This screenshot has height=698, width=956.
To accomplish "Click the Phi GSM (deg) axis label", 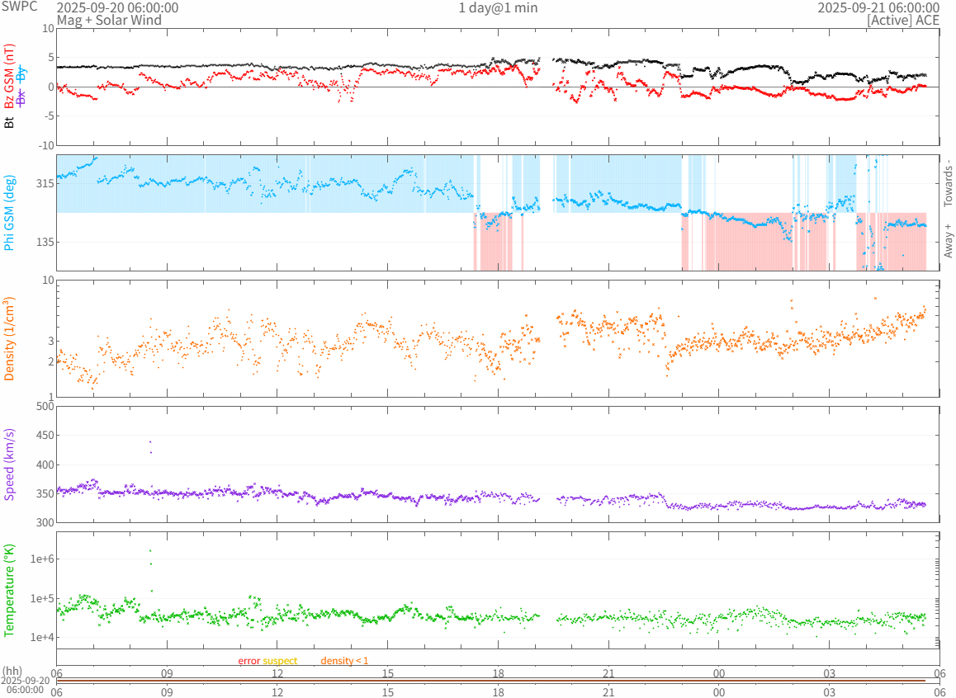I will tap(9, 213).
